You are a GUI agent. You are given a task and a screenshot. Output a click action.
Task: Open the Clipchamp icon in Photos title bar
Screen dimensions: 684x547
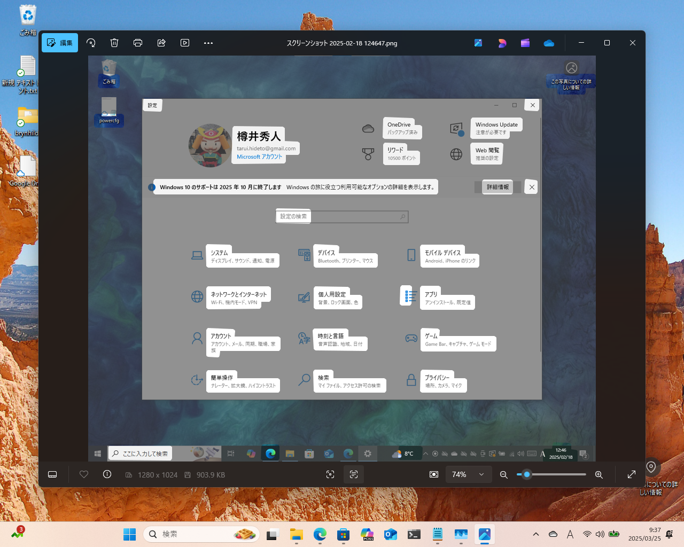pos(525,43)
